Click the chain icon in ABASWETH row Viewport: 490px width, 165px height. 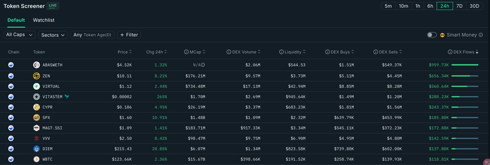tap(11, 65)
